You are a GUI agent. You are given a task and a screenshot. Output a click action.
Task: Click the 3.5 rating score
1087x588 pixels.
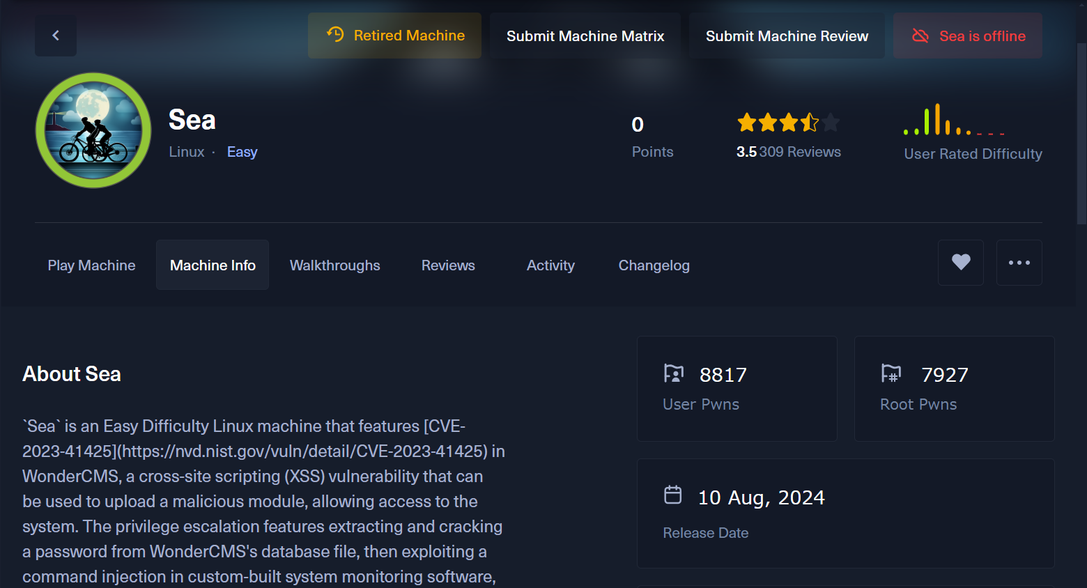click(x=746, y=152)
